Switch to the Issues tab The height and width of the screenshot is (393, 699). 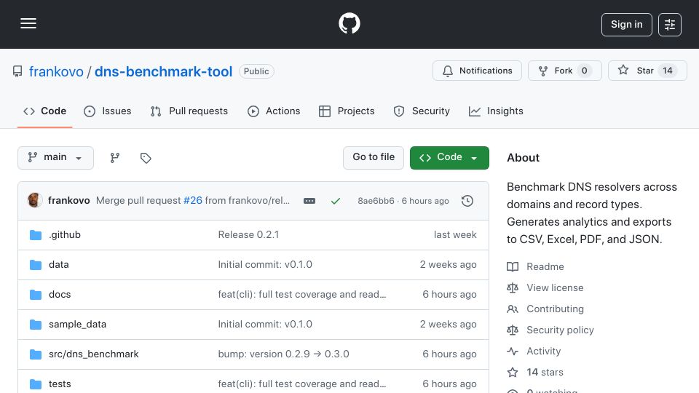pos(108,111)
